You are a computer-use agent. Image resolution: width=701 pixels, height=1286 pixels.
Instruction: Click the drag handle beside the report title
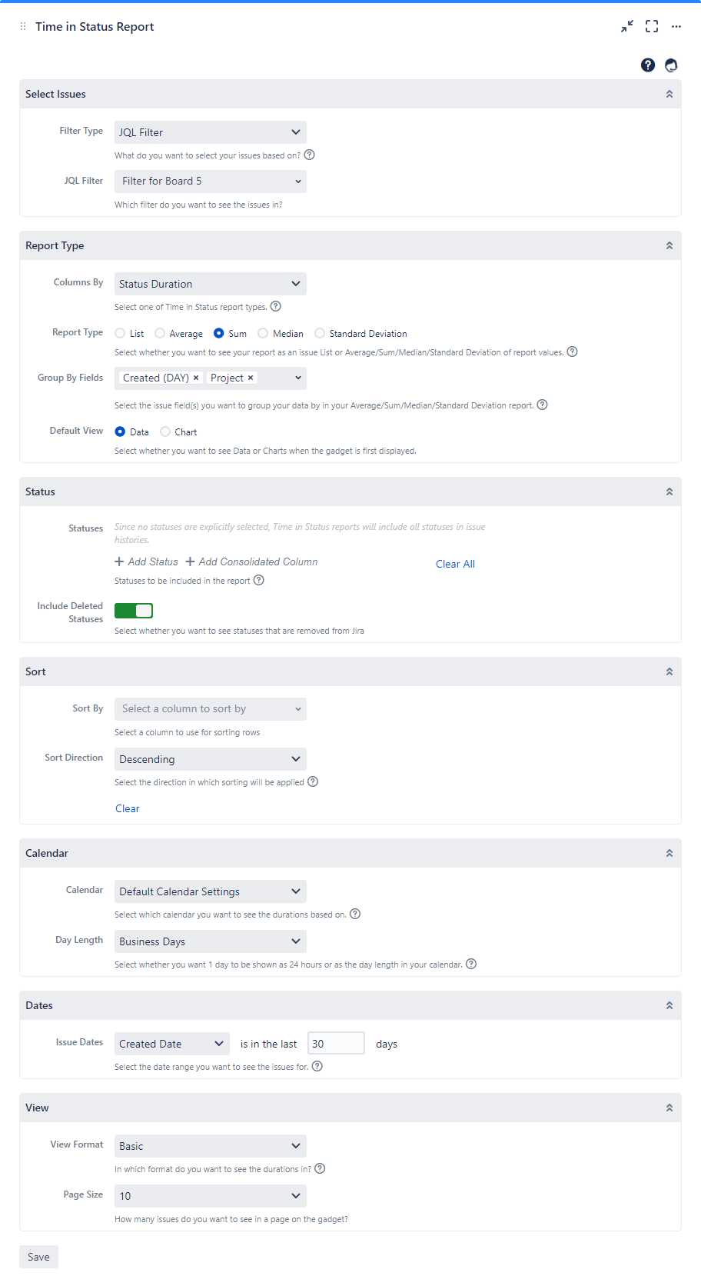point(22,26)
